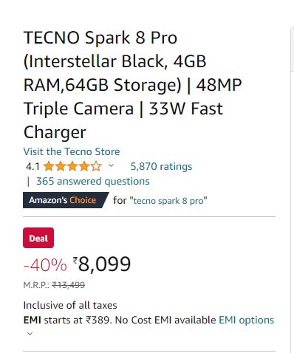The height and width of the screenshot is (353, 294).
Task: Click the first filled orange star
Action: [49, 166]
